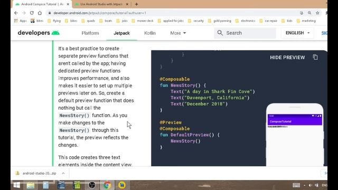This screenshot has width=338, height=190.
Task: Switch to Use Android Studio with Jetpack tab
Action: coord(101,4)
